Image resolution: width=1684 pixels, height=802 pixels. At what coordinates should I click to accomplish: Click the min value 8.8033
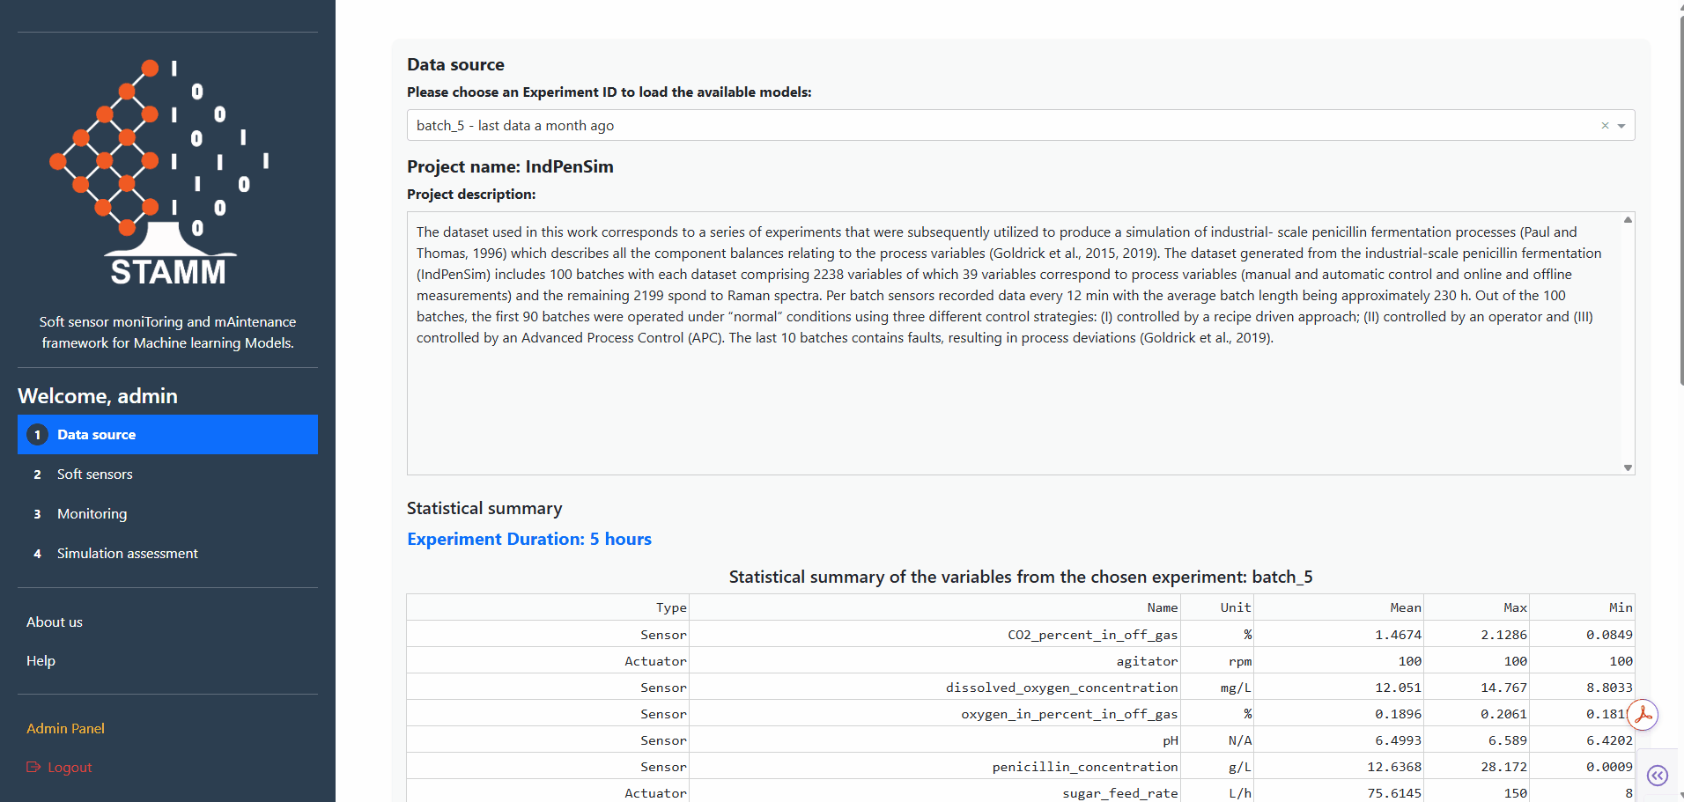click(x=1609, y=688)
